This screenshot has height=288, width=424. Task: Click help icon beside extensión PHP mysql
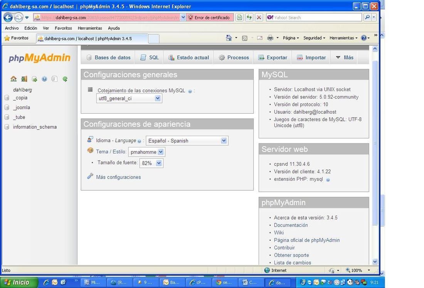(x=328, y=180)
